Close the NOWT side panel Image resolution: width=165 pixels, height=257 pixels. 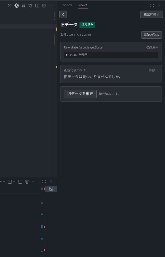point(159,6)
